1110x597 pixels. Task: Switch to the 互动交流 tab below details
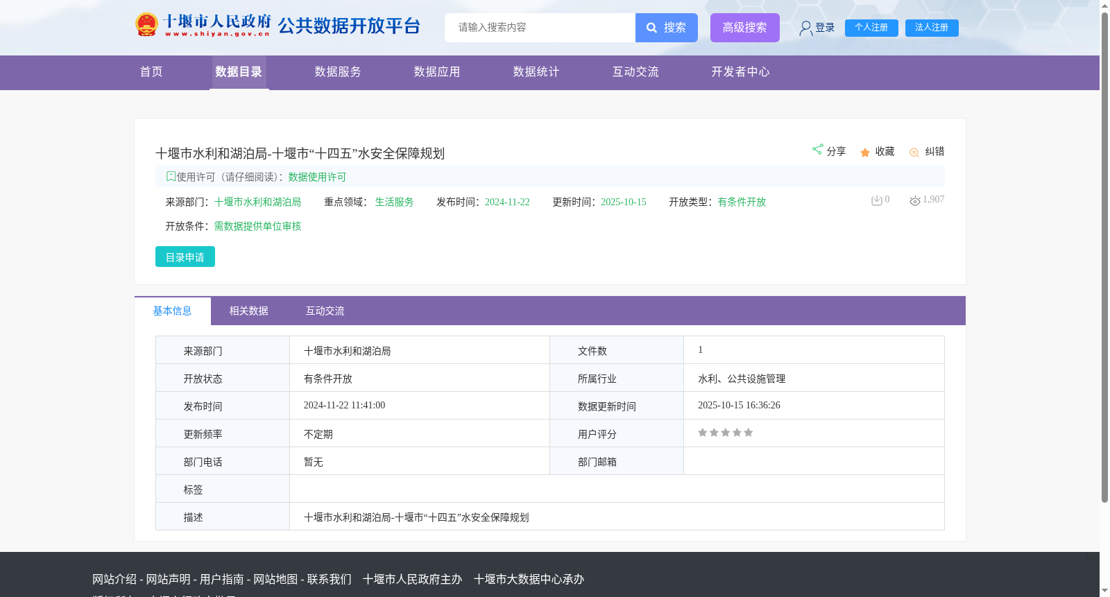tap(325, 311)
